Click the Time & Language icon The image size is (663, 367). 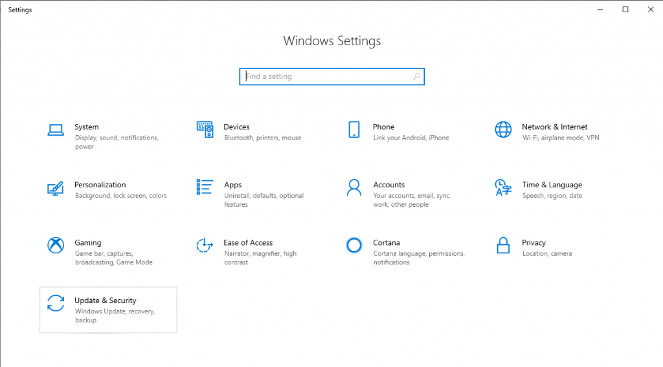[x=503, y=188]
